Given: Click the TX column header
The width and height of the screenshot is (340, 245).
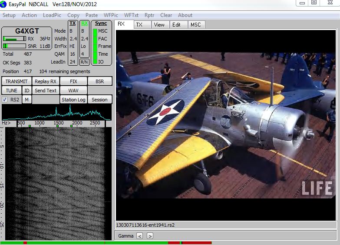Looking at the screenshot, I should pos(73,23).
